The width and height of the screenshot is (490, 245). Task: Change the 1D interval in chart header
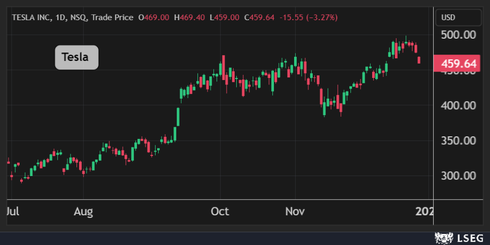tap(59, 17)
